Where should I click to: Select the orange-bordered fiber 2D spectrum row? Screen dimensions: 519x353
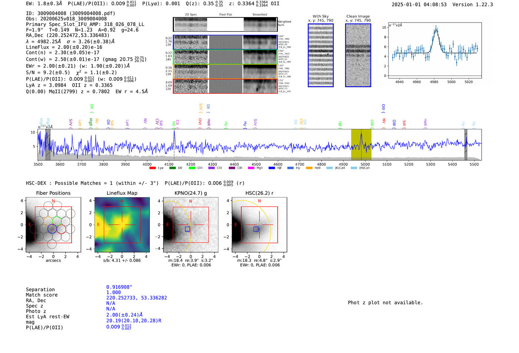click(x=225, y=71)
